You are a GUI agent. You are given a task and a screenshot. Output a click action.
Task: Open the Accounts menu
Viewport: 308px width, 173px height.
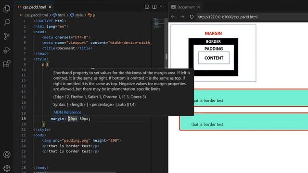coord(7,155)
